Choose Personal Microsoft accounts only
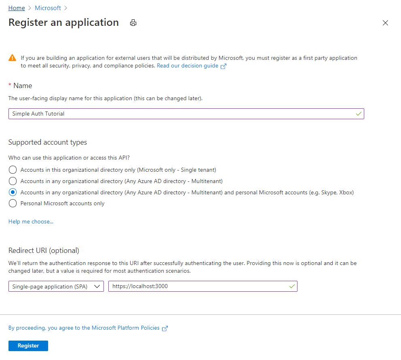Image resolution: width=401 pixels, height=360 pixels. point(13,203)
